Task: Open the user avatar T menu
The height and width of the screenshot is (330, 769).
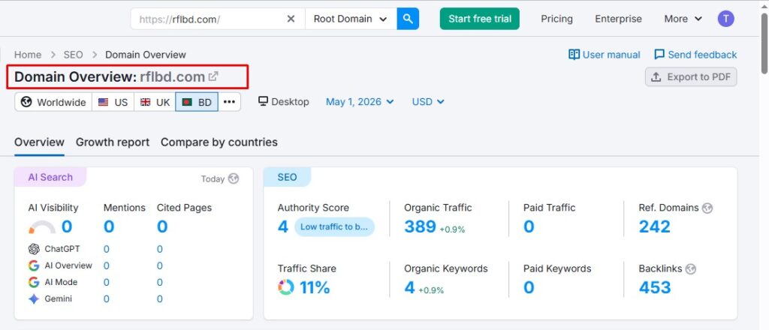Action: (726, 19)
